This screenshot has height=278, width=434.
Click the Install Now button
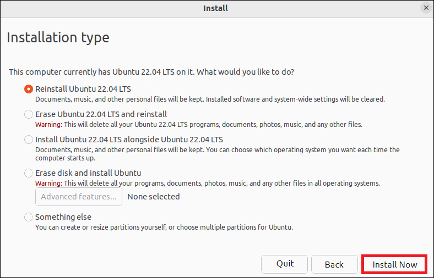pos(394,264)
